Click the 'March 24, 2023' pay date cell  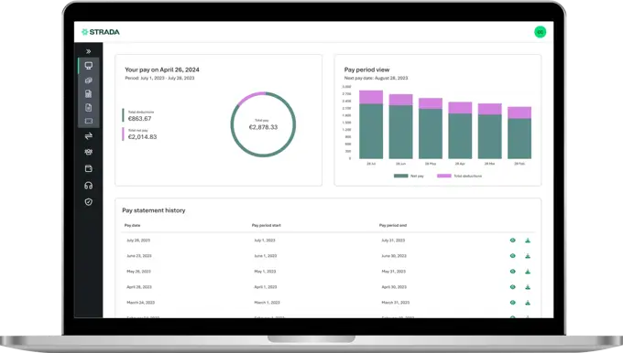coord(141,302)
